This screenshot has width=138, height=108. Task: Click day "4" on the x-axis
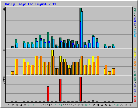click(x=21, y=105)
